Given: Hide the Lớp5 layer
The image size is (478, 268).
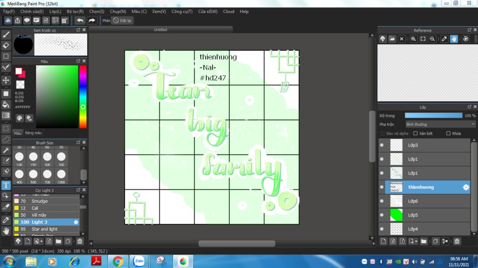Looking at the screenshot, I should 382,215.
